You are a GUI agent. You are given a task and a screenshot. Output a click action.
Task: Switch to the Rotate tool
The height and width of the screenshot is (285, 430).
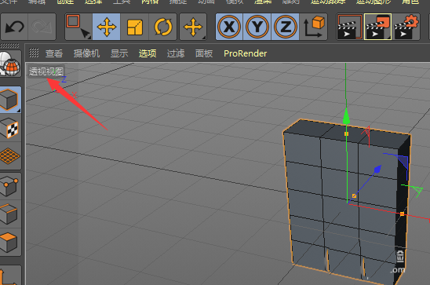pos(163,27)
